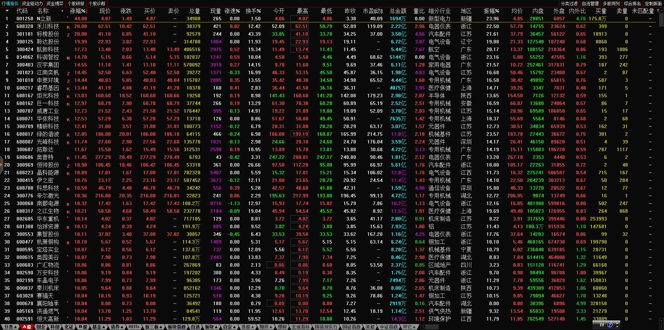
Task: Click the blue help icon in language bar
Action: [x=610, y=325]
